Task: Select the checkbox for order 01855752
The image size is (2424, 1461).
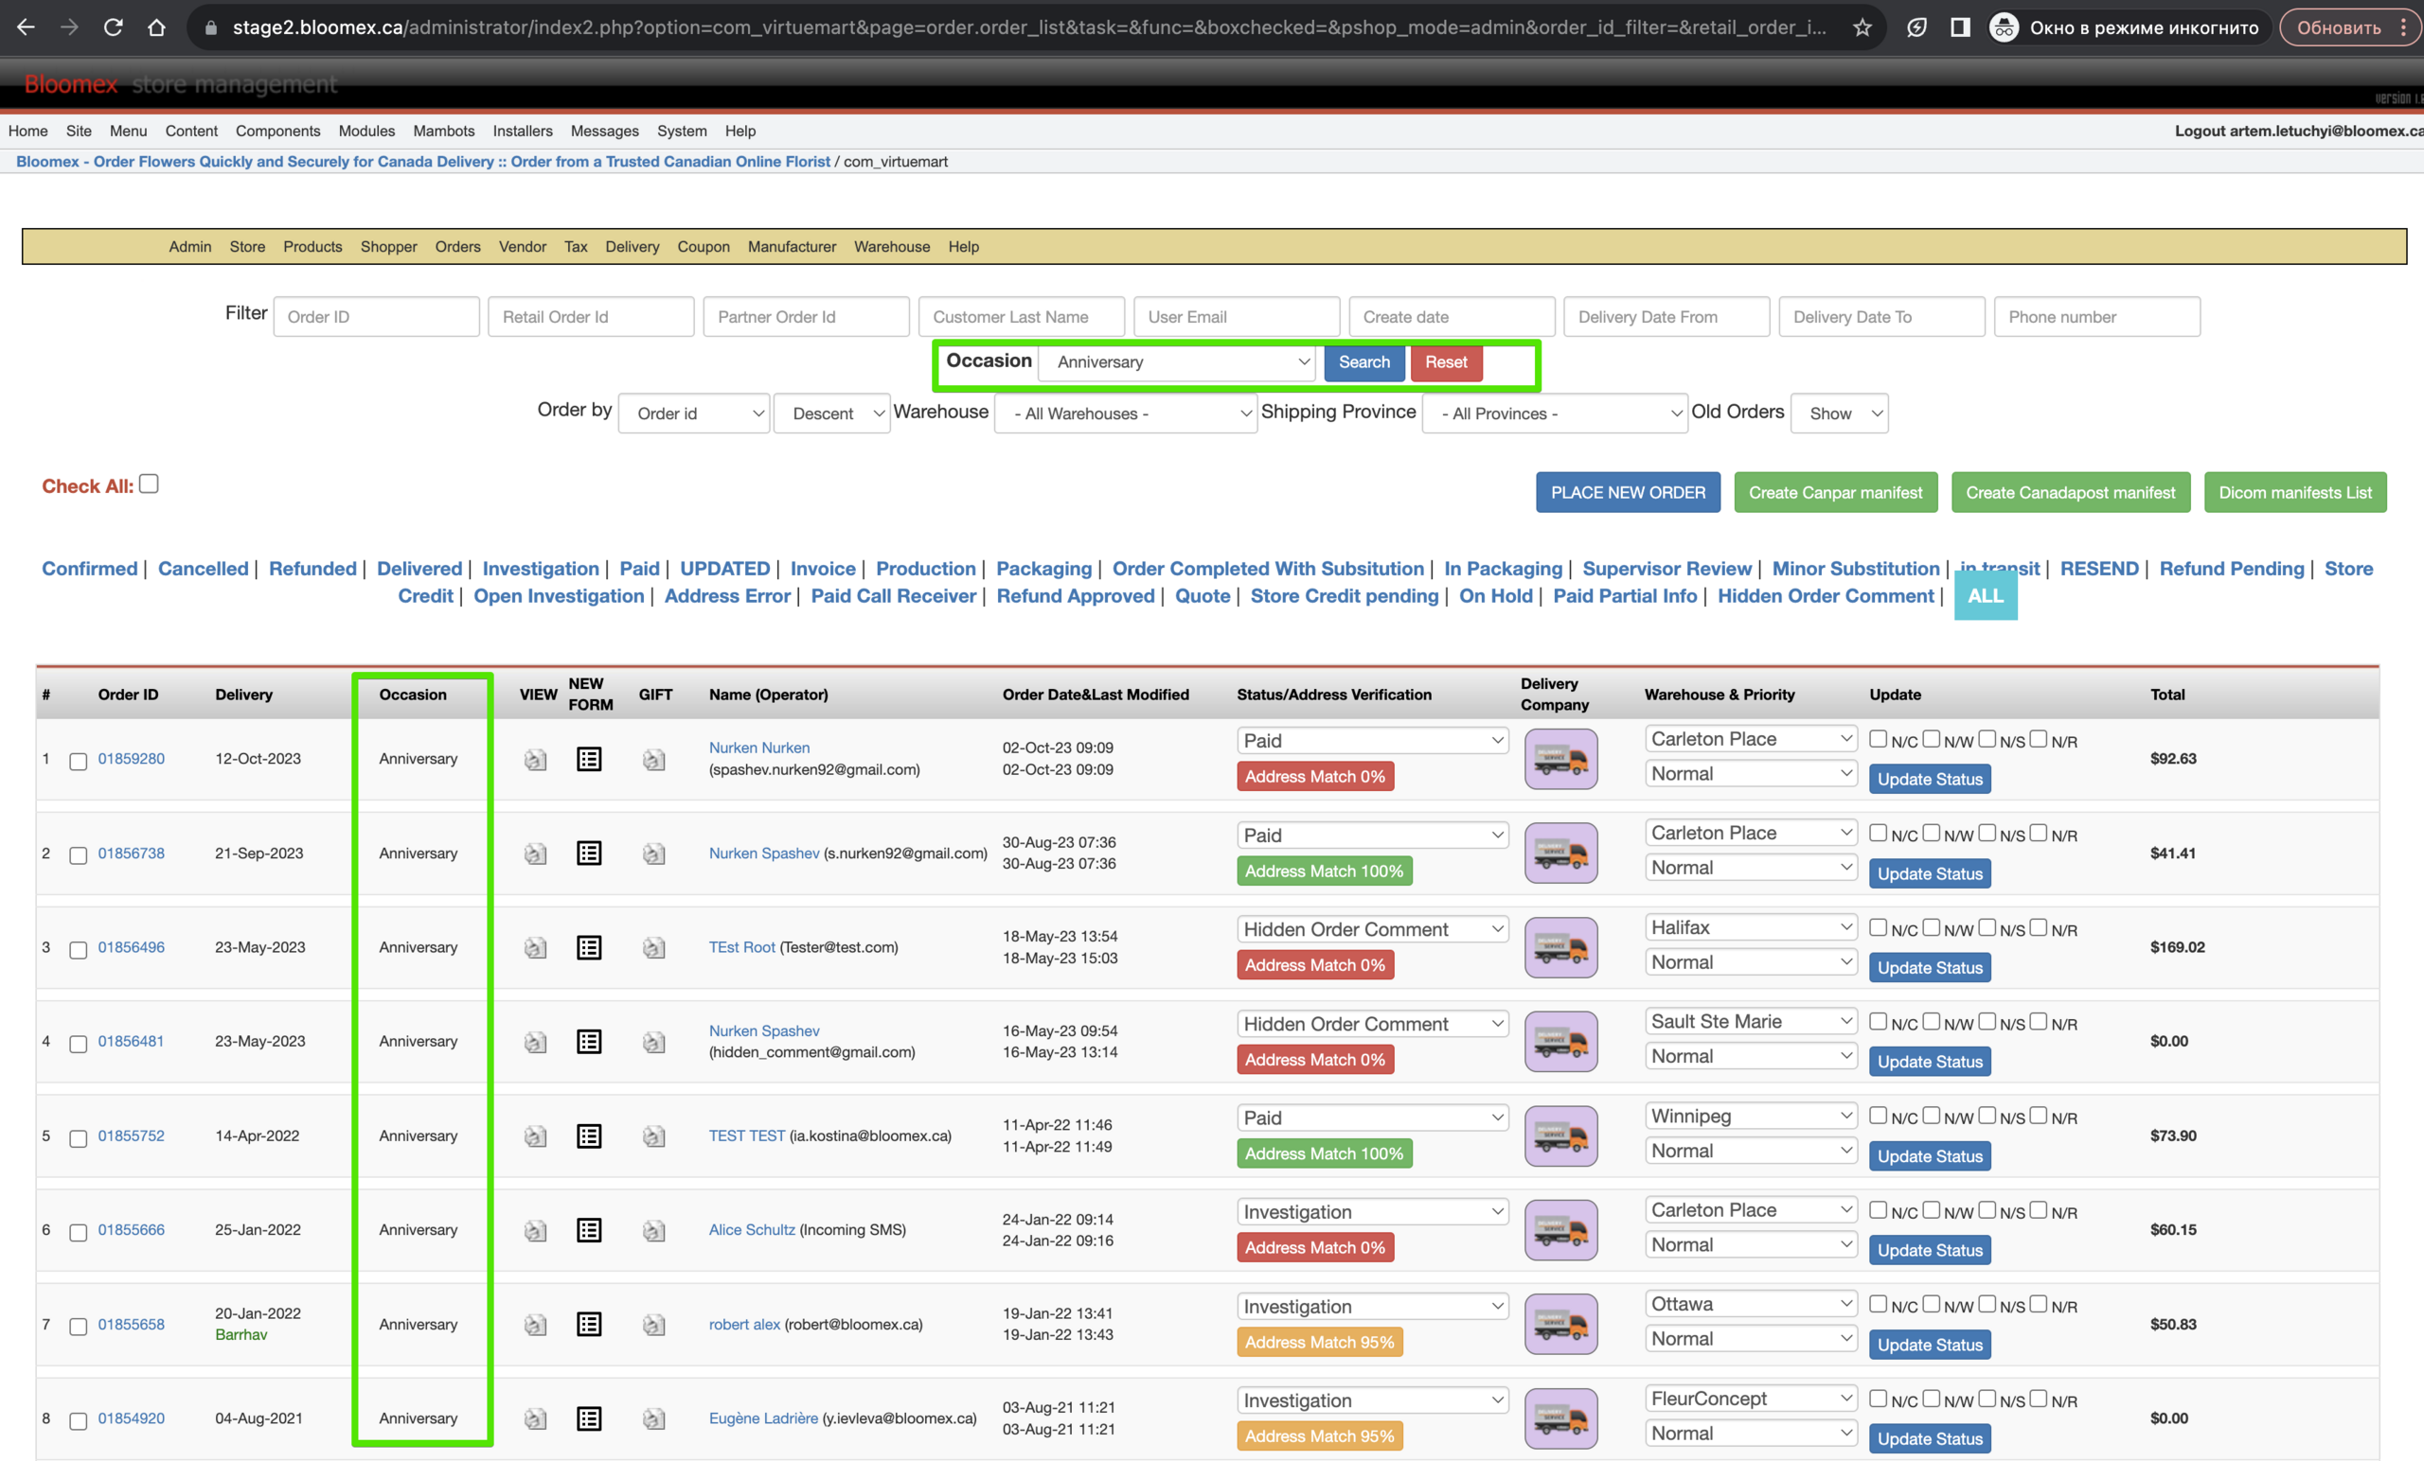Action: (x=78, y=1138)
